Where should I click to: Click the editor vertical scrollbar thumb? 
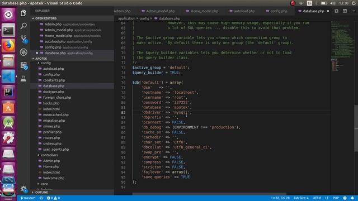(356, 128)
